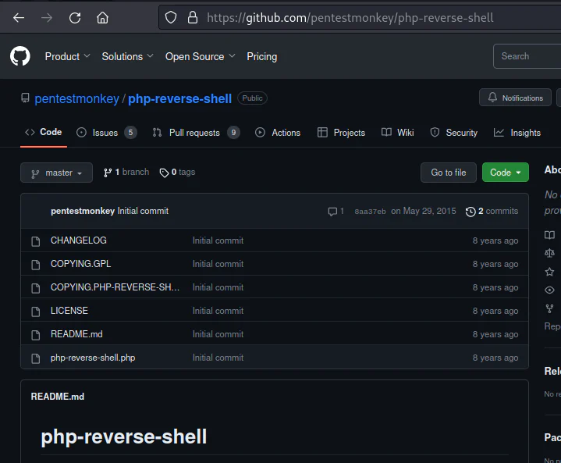Expand the Product menu
Image resolution: width=561 pixels, height=463 pixels.
point(67,56)
